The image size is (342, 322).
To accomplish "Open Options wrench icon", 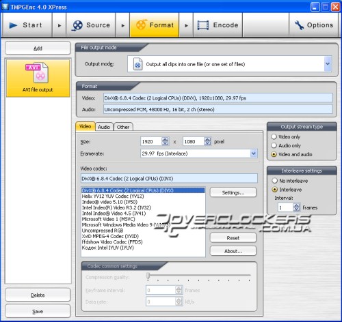I will [299, 25].
